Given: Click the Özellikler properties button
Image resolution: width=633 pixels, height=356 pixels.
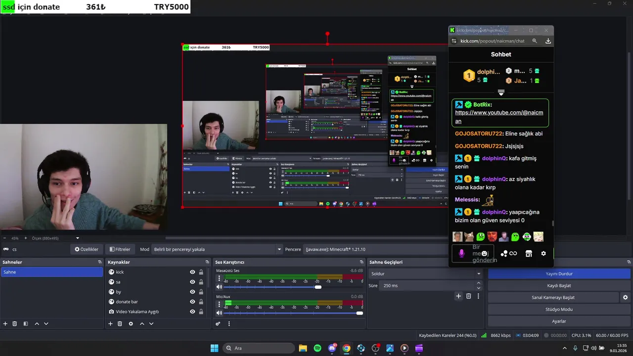Looking at the screenshot, I should [87, 249].
